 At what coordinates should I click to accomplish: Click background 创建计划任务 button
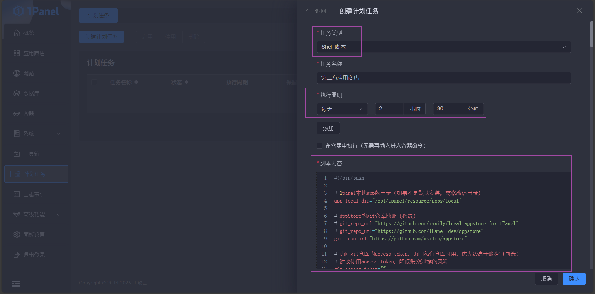click(x=101, y=37)
